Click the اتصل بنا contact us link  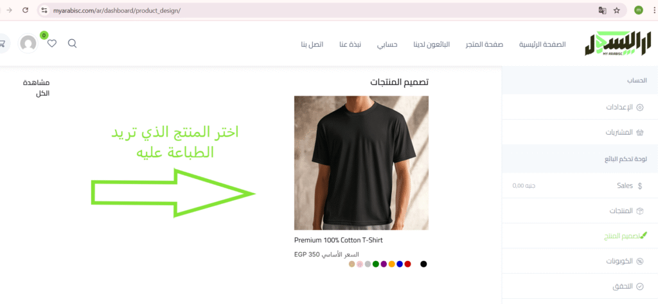(312, 44)
